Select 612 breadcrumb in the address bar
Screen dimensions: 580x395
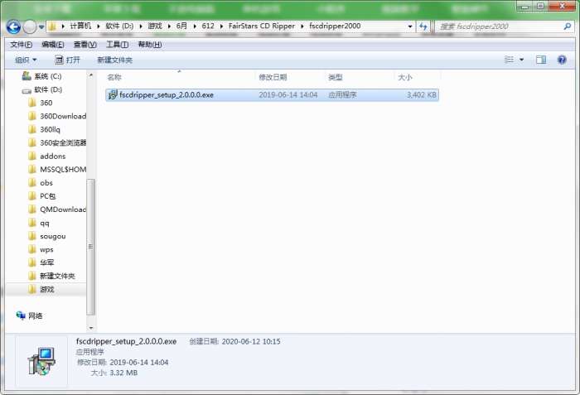pyautogui.click(x=208, y=26)
